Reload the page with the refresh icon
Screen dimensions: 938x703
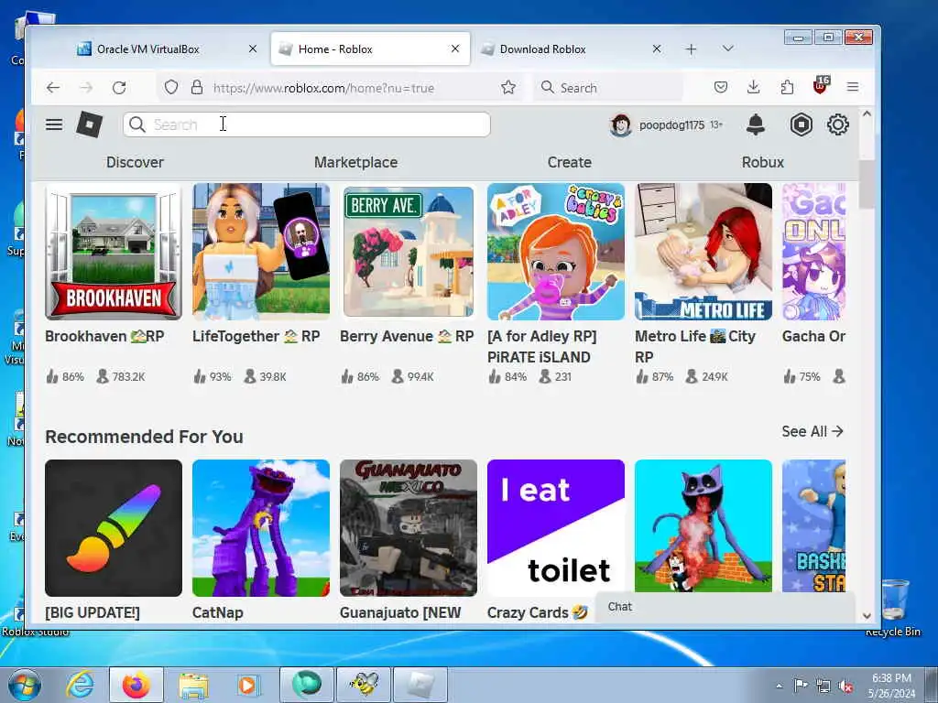click(119, 88)
